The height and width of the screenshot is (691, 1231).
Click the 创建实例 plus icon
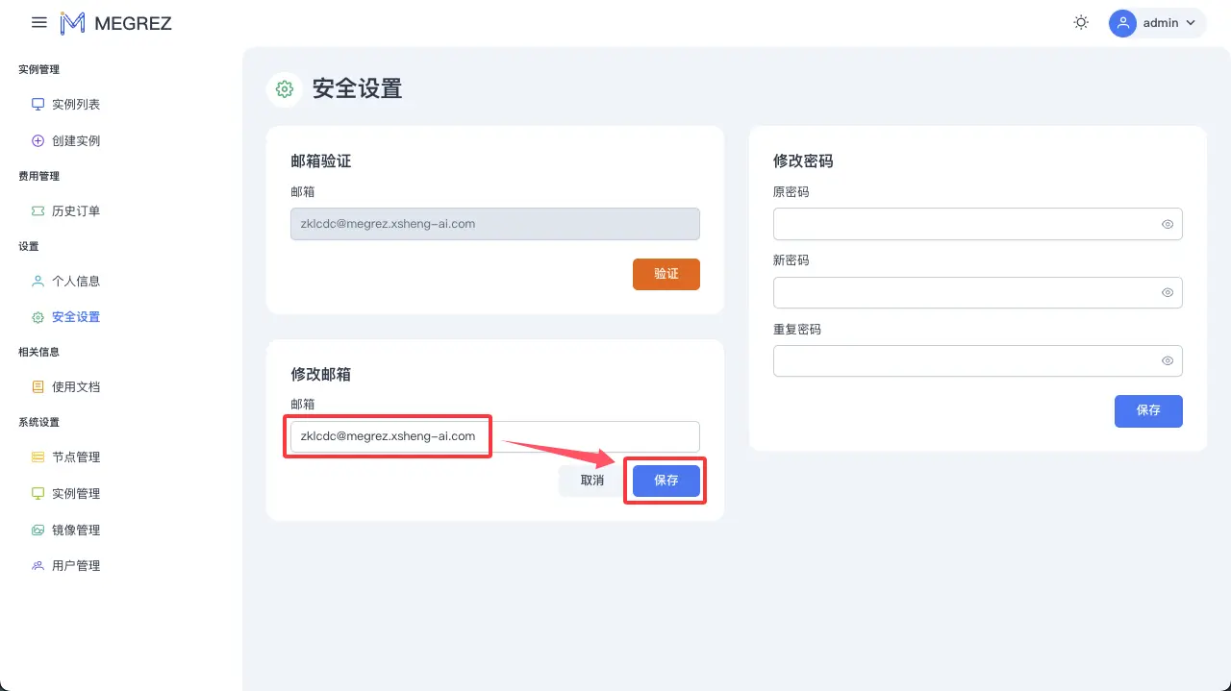point(36,139)
